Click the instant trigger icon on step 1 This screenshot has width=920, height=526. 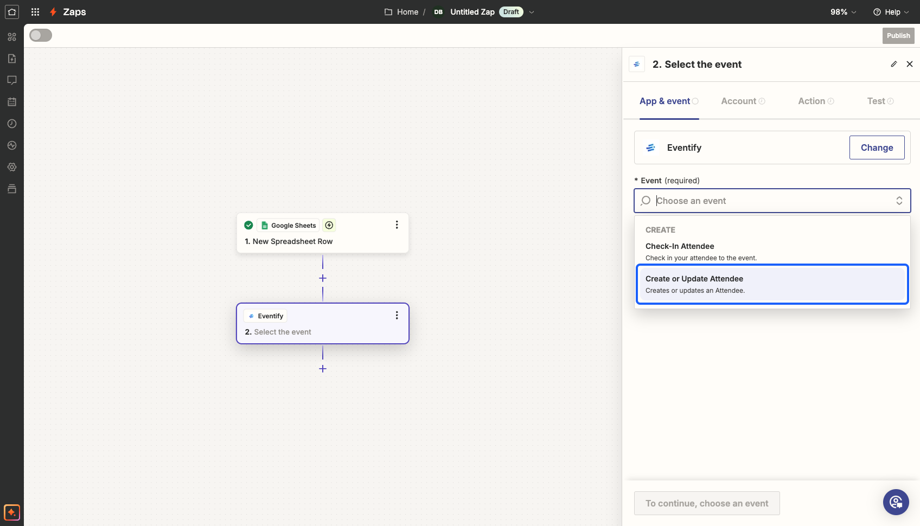329,225
